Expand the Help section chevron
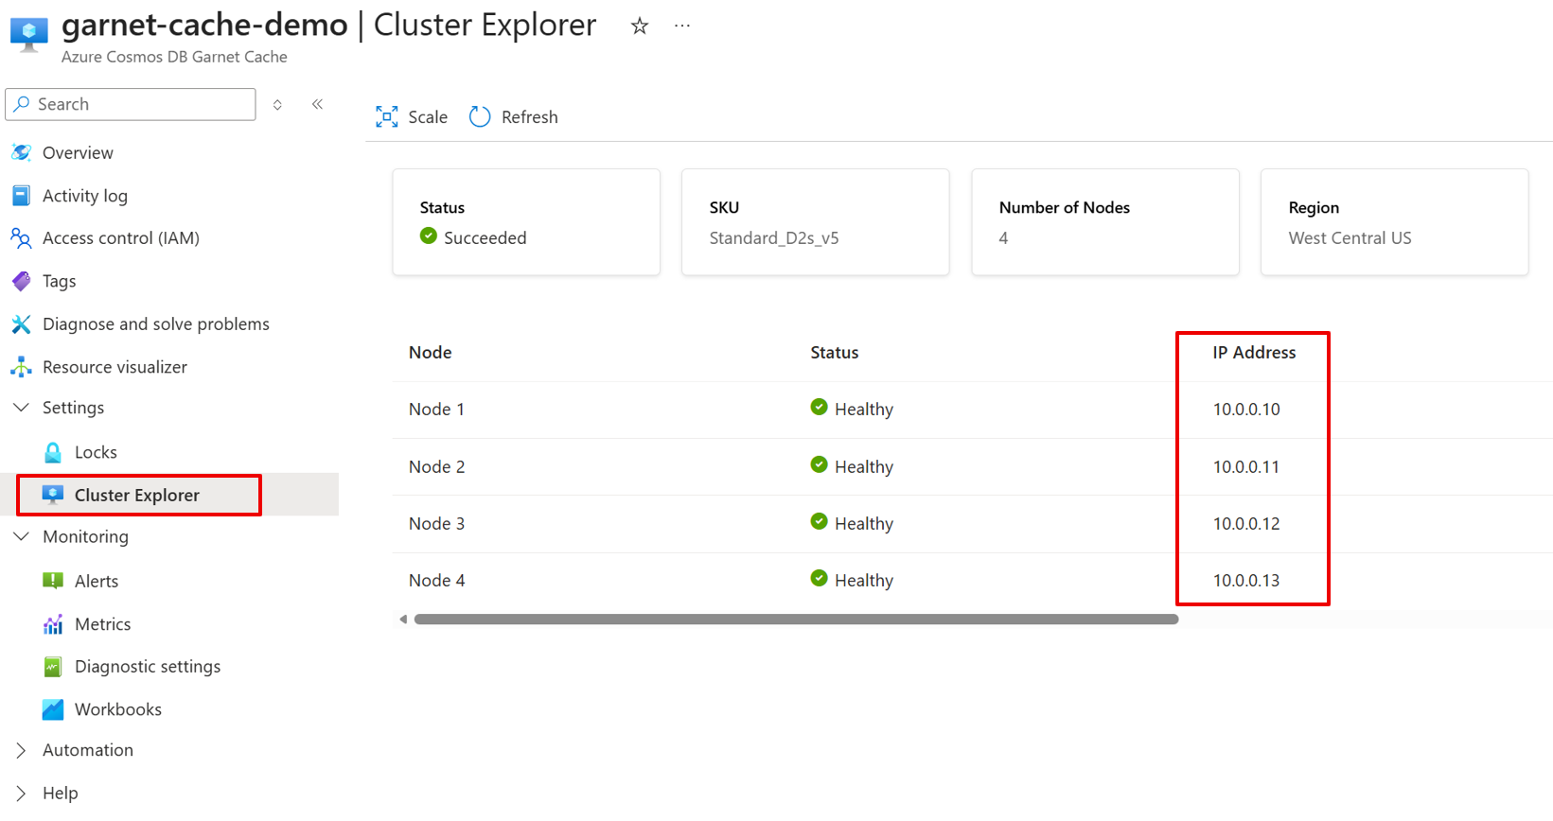 click(x=21, y=794)
